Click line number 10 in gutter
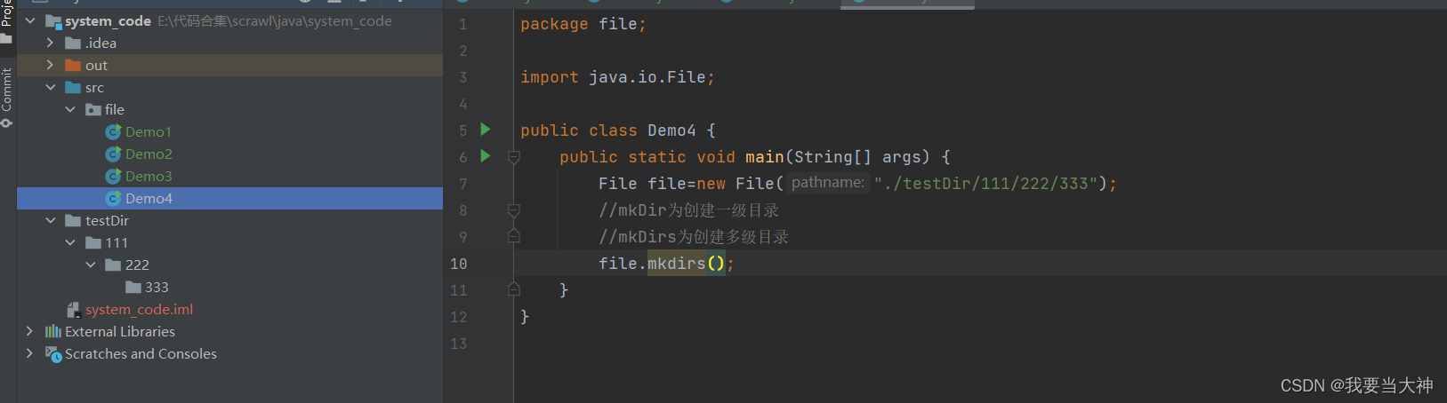 (x=458, y=264)
